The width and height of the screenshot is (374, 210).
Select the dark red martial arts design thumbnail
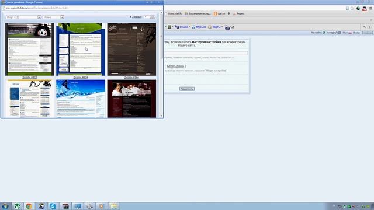pyautogui.click(x=131, y=99)
